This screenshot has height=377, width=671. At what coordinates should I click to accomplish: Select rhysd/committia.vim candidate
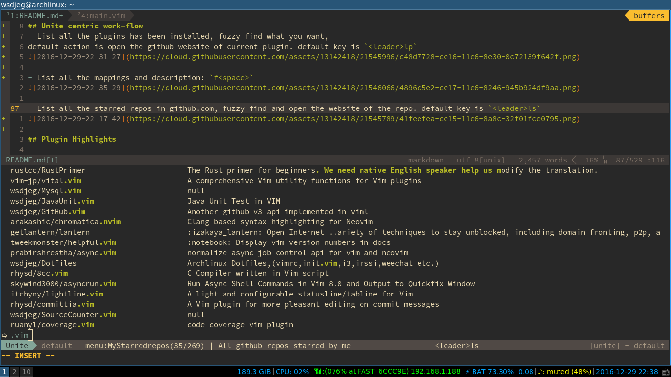[x=52, y=304]
